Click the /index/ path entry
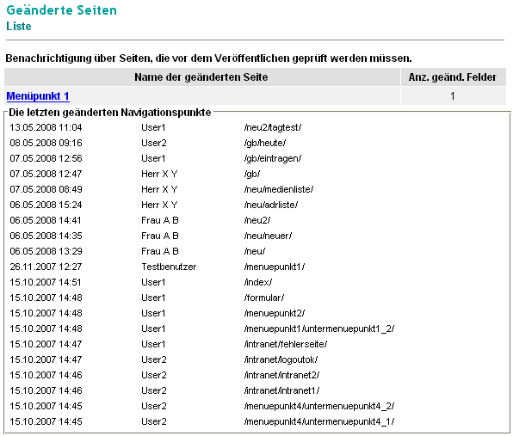The height and width of the screenshot is (436, 513). (x=258, y=282)
